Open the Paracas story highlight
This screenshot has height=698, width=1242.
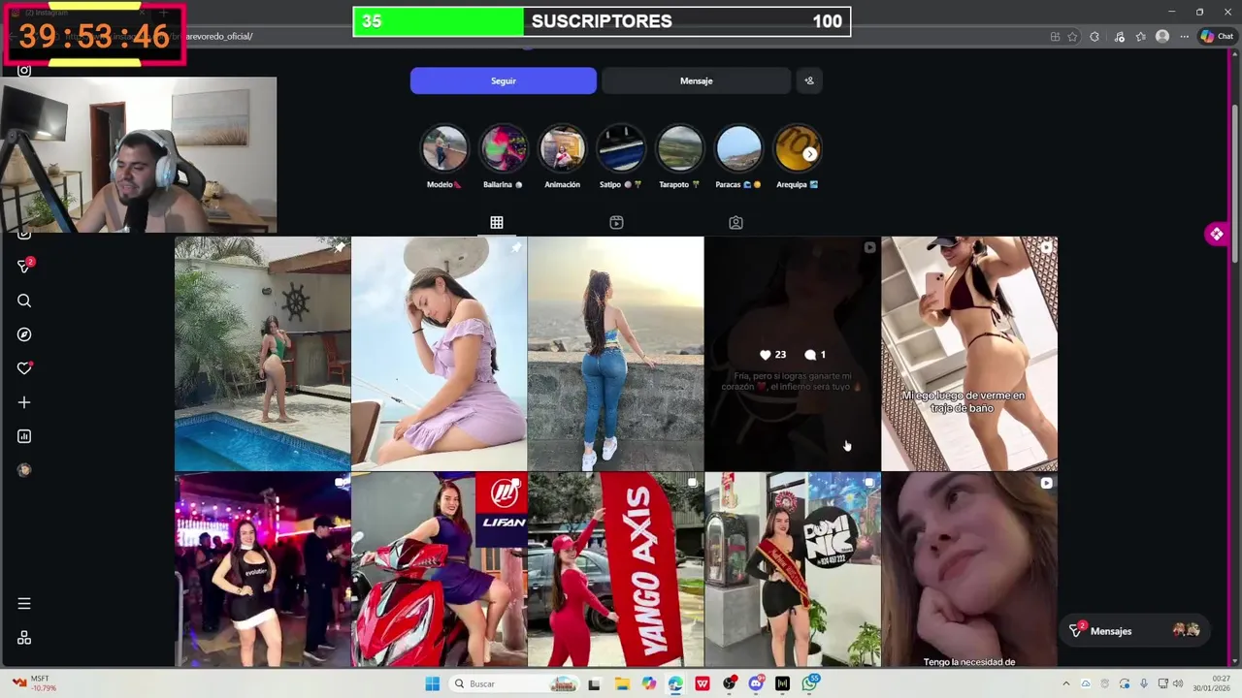pos(738,149)
